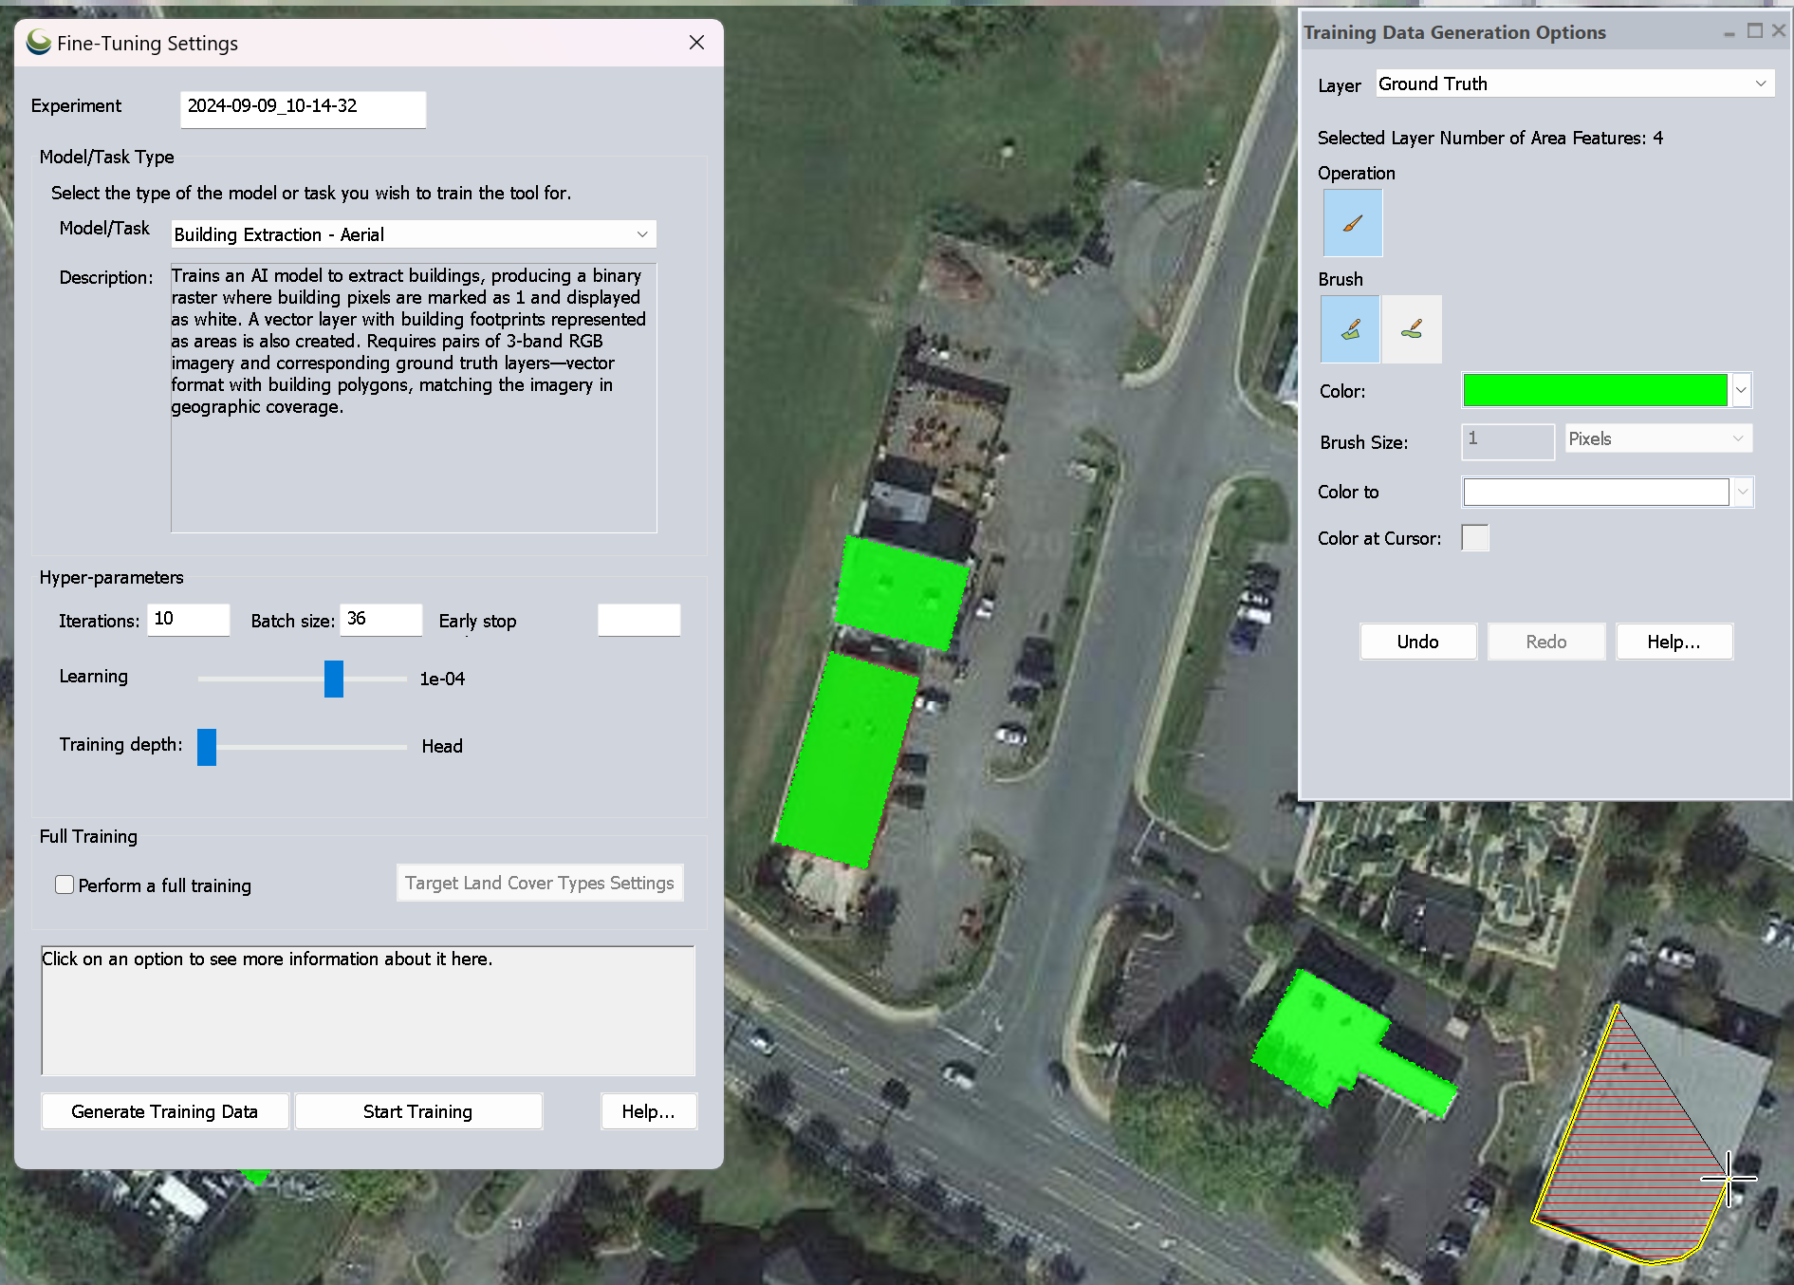
Task: Click the Brush Size input field
Action: 1508,441
